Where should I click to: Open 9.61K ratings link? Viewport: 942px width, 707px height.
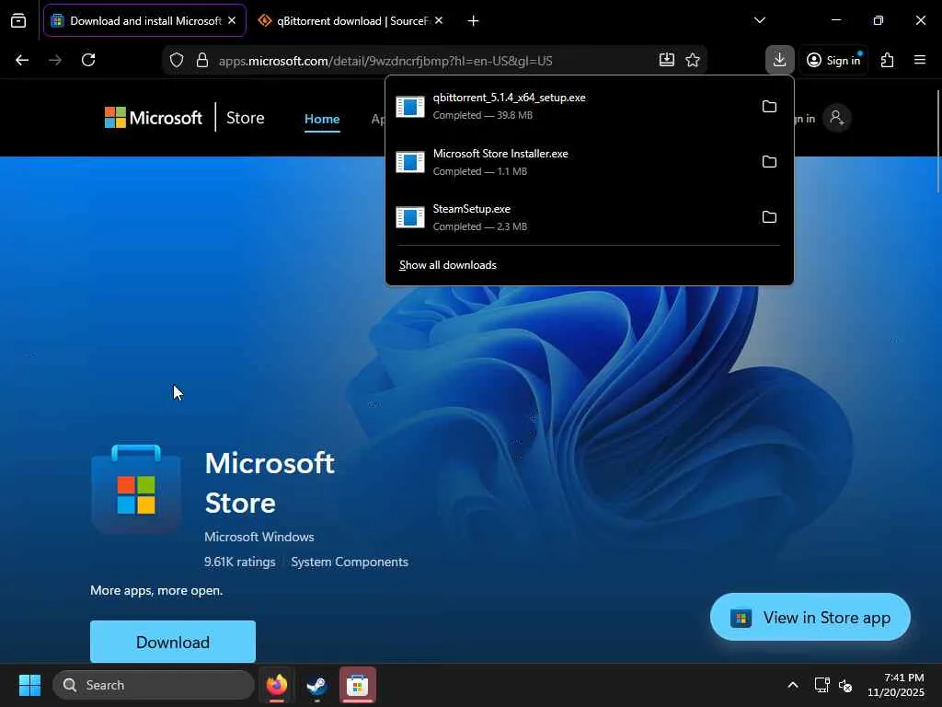click(240, 562)
